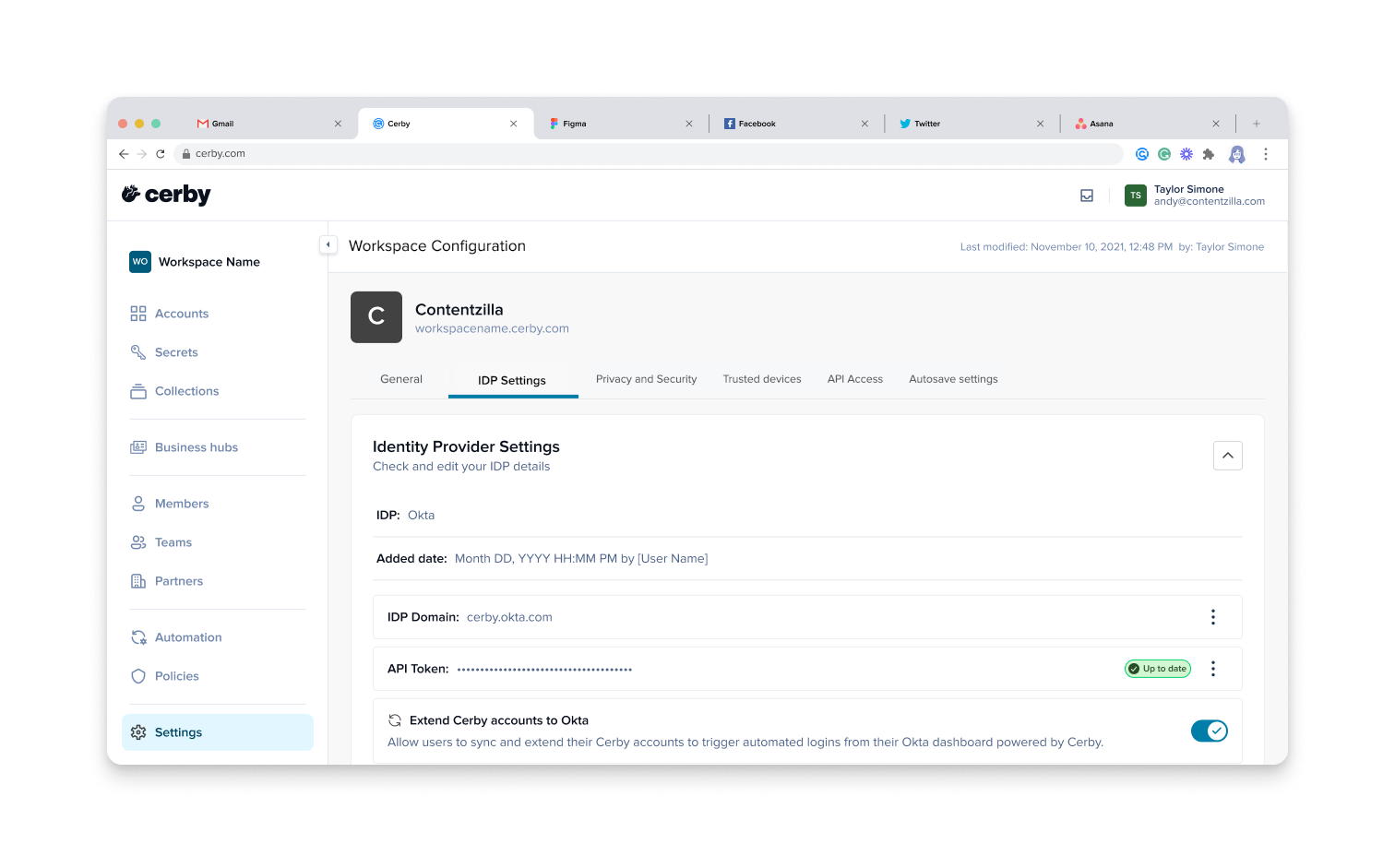Open the browser extensions puzzle icon
Viewport: 1395px width, 856px height.
click(1209, 154)
